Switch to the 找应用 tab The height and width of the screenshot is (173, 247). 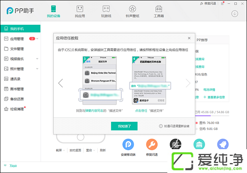[80, 11]
